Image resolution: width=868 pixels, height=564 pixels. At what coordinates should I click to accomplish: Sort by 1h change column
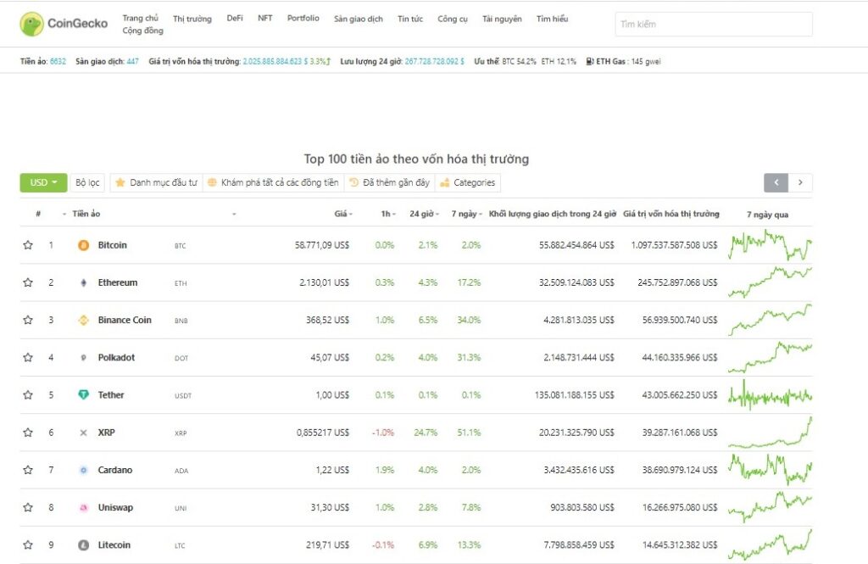388,214
